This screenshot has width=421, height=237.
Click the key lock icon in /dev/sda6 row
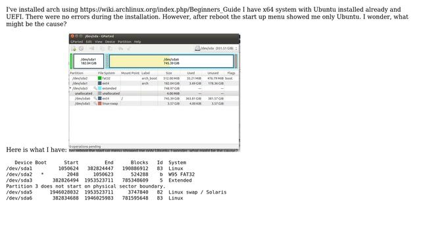point(95,98)
